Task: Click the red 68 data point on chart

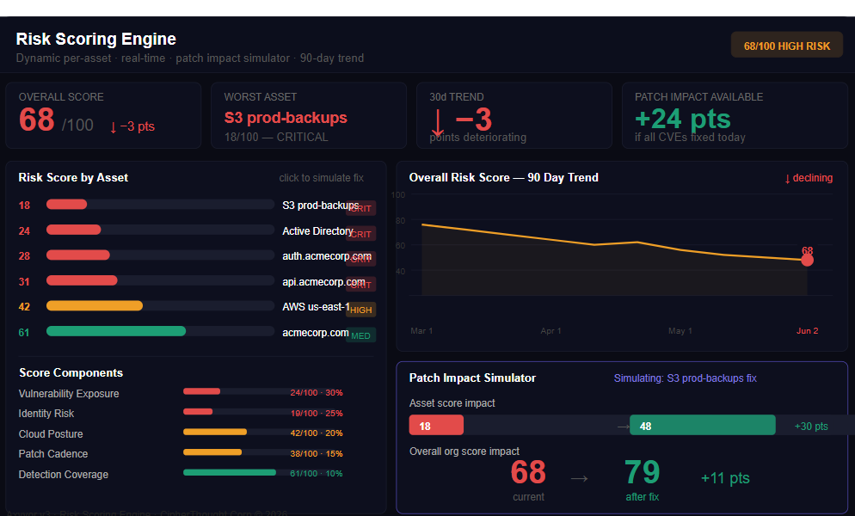Action: pos(807,261)
